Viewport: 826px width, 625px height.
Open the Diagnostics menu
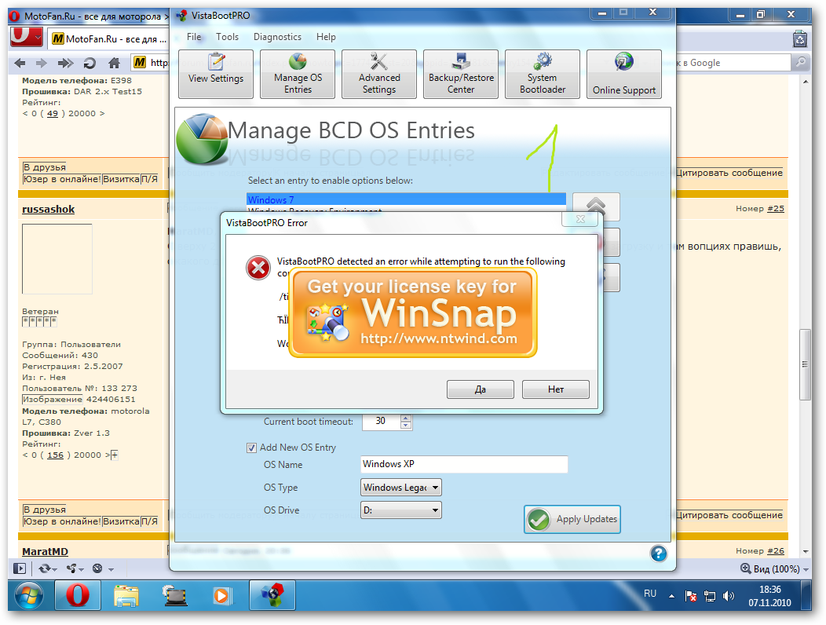[x=278, y=37]
